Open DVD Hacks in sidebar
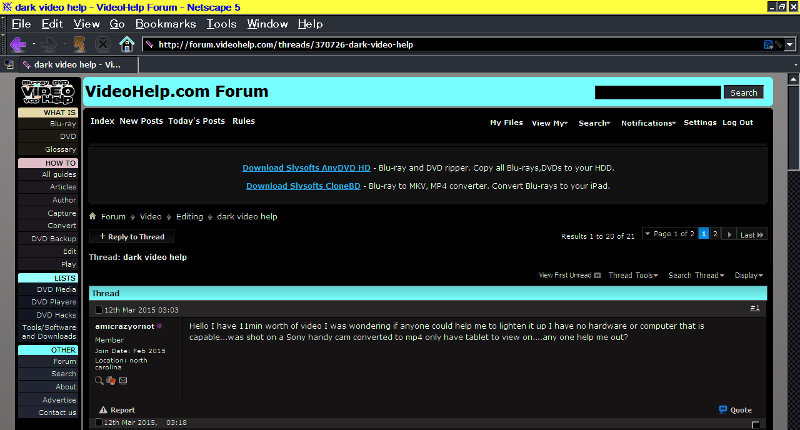The height and width of the screenshot is (430, 800). 56,315
